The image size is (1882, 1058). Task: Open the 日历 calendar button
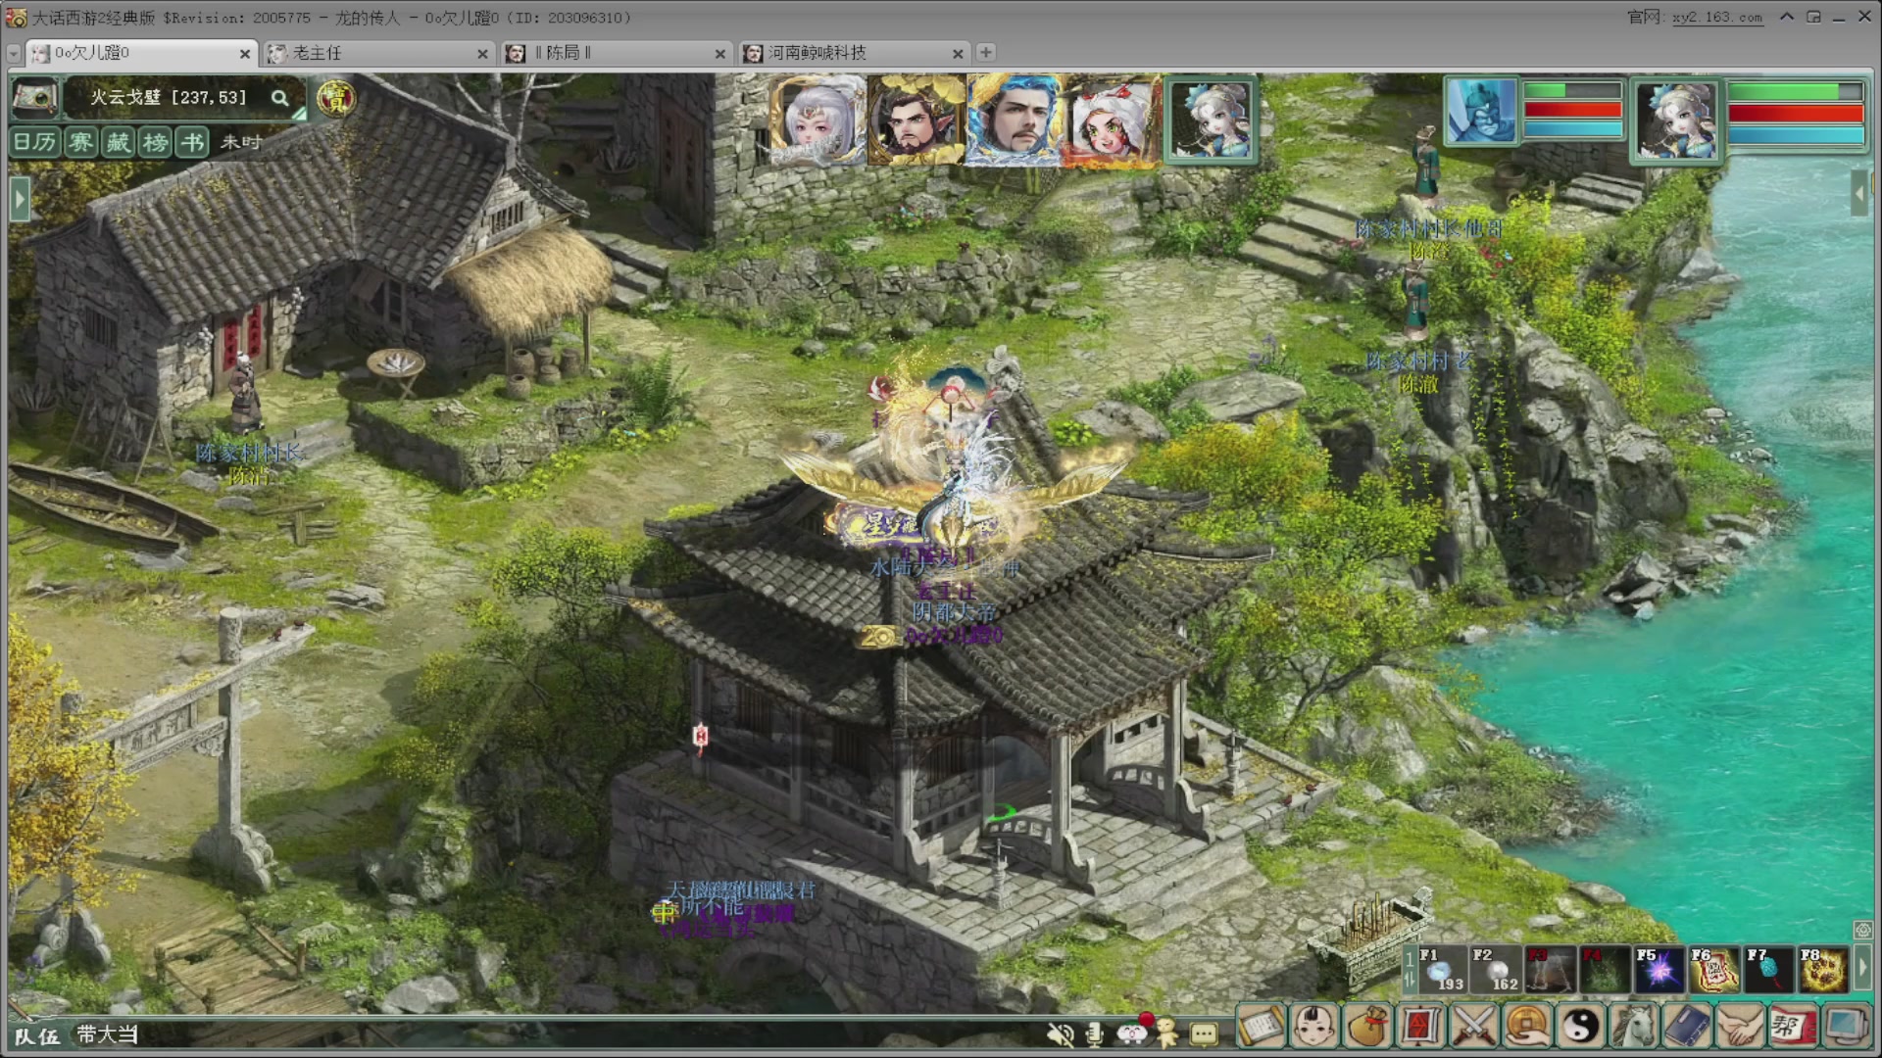(35, 142)
